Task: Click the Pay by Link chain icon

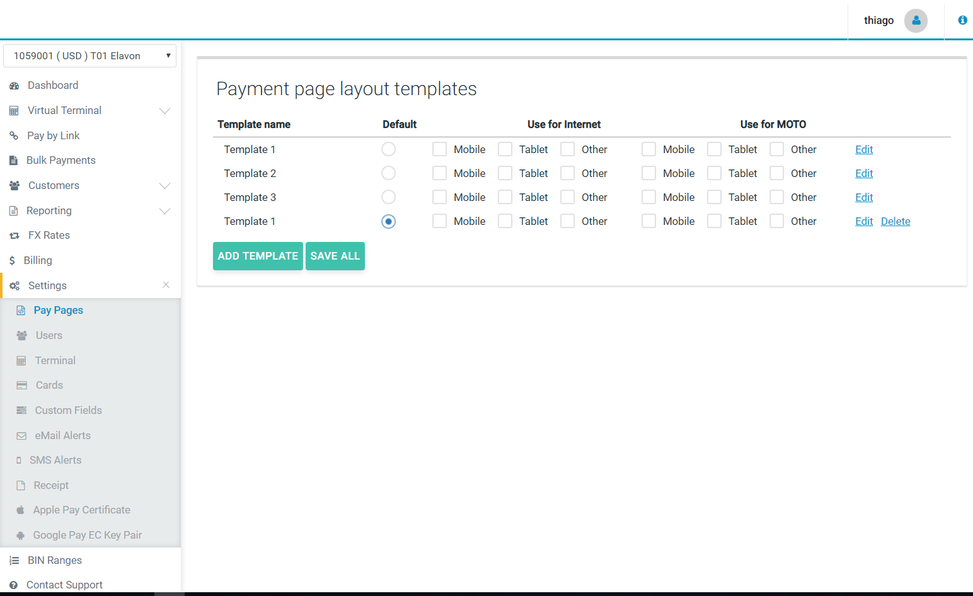Action: point(14,135)
